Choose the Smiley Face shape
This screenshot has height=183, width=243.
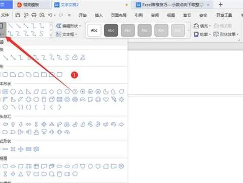[98, 99]
